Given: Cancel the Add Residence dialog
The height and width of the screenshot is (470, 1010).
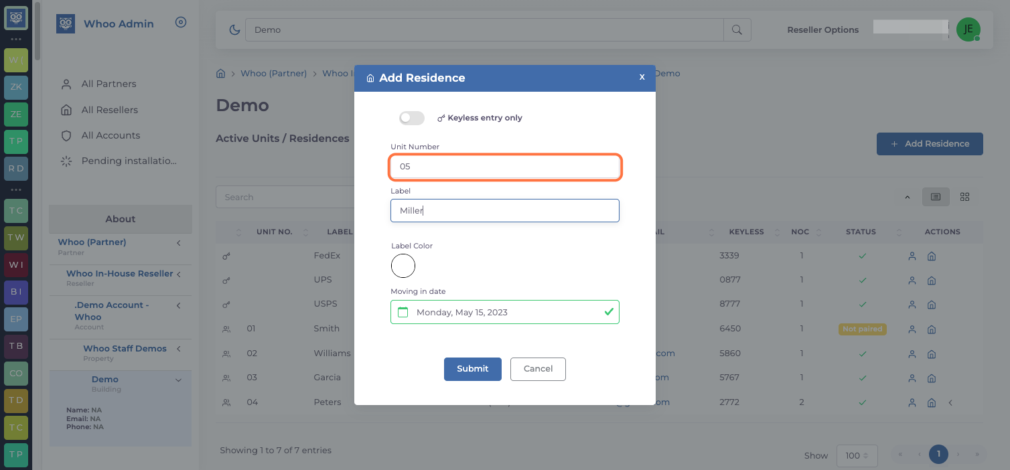Looking at the screenshot, I should coord(538,369).
